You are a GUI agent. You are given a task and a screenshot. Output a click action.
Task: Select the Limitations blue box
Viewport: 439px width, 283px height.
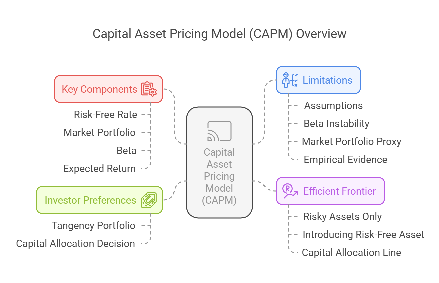[x=318, y=80]
